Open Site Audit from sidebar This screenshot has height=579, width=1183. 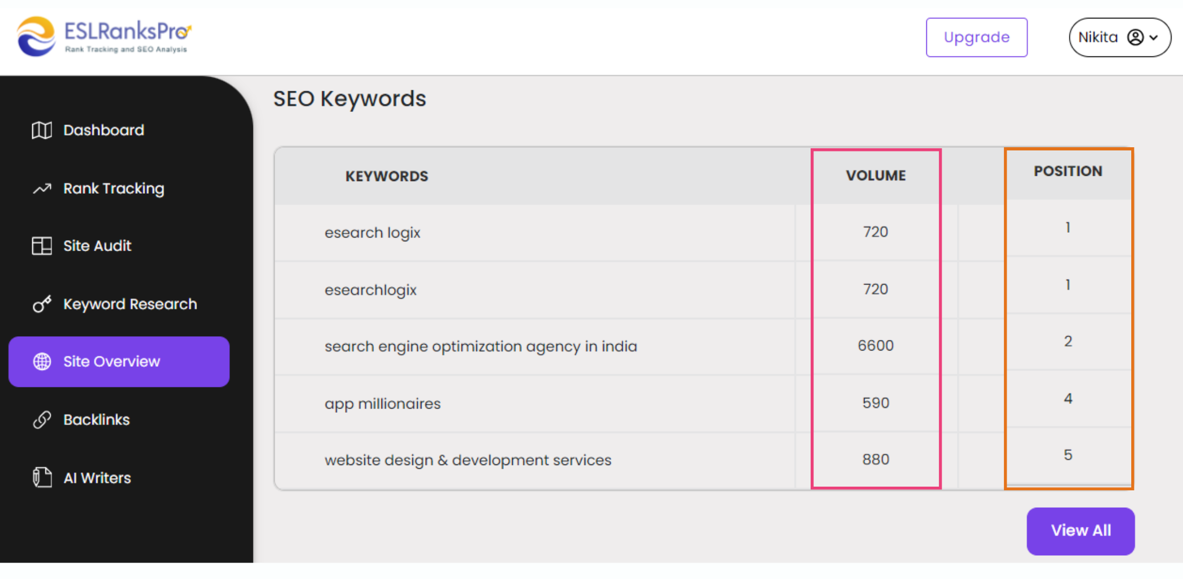[x=97, y=246]
